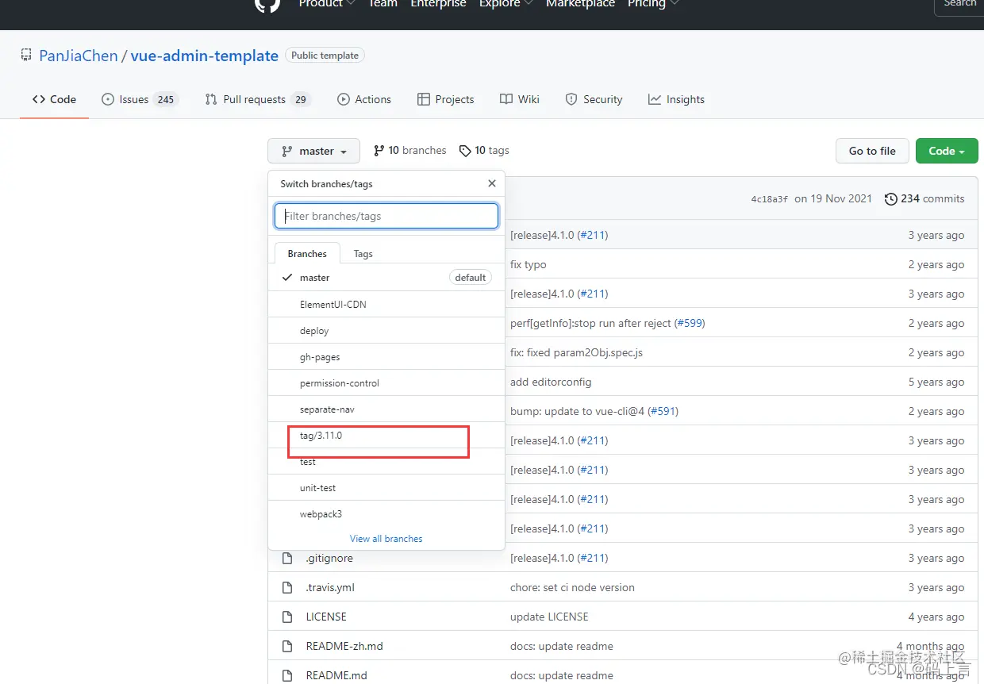This screenshot has height=684, width=984.
Task: Open the 10 branches link
Action: tap(410, 150)
